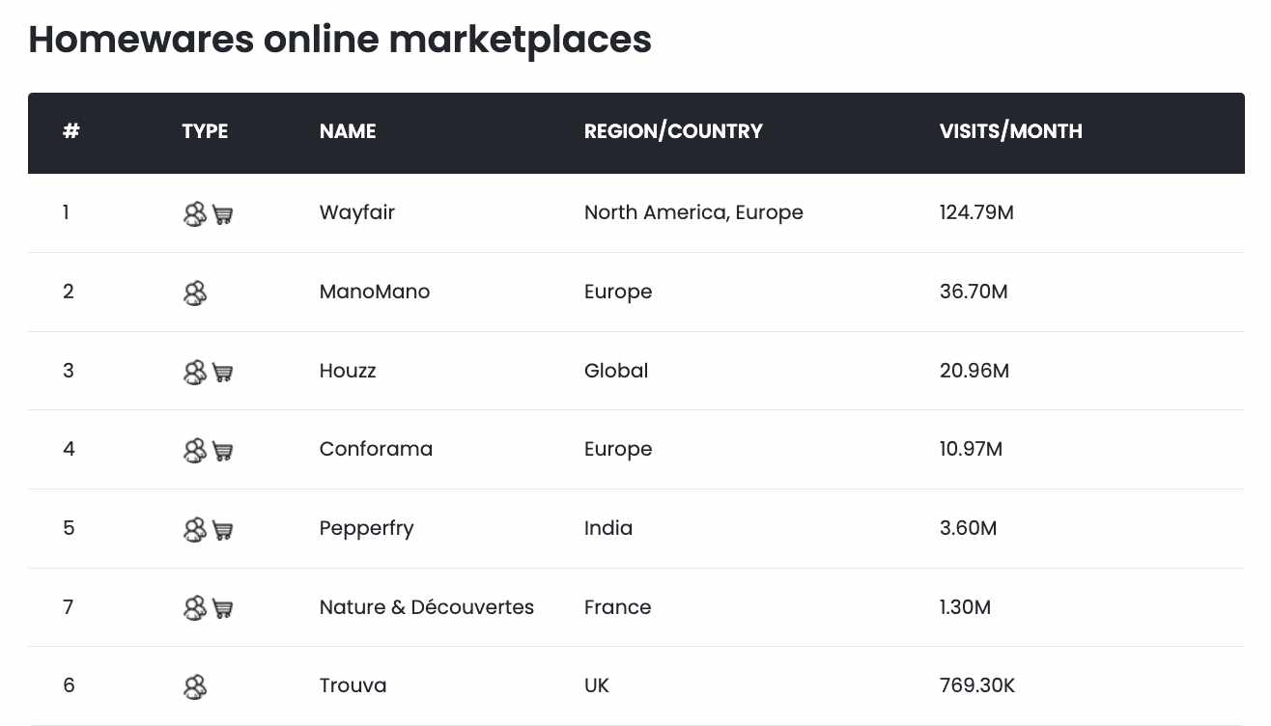
Task: Click the shopping cart icon for Wayfair
Action: point(223,214)
